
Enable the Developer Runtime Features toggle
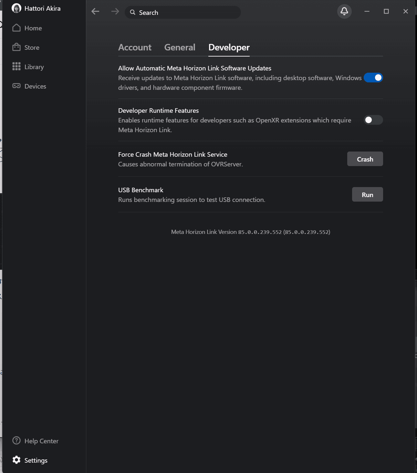point(373,120)
